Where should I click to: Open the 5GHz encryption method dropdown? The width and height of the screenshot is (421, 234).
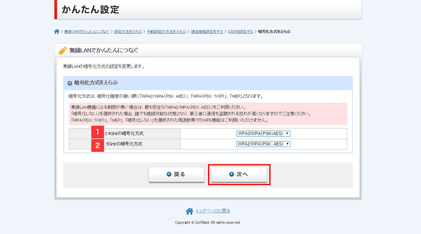coord(264,144)
